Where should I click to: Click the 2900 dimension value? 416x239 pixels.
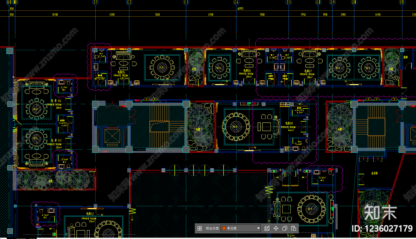(x=343, y=15)
